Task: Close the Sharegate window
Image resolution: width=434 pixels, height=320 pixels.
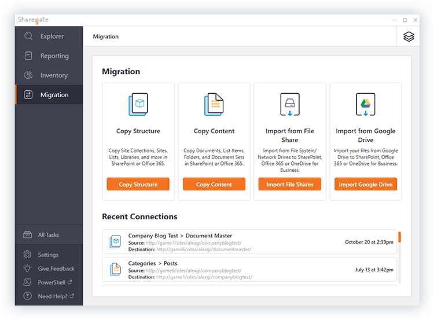Action: 415,20
